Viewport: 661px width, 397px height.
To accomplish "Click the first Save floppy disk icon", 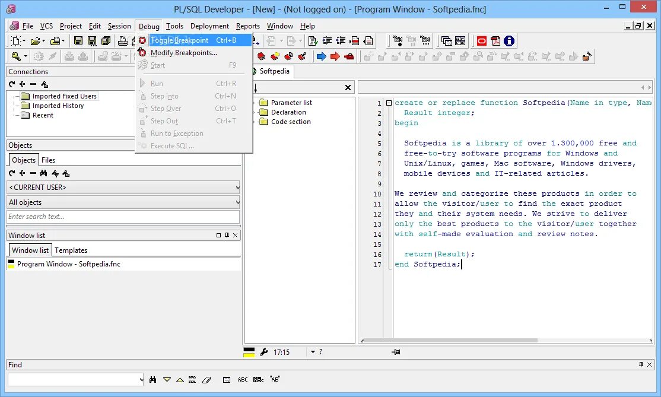I will (x=78, y=40).
